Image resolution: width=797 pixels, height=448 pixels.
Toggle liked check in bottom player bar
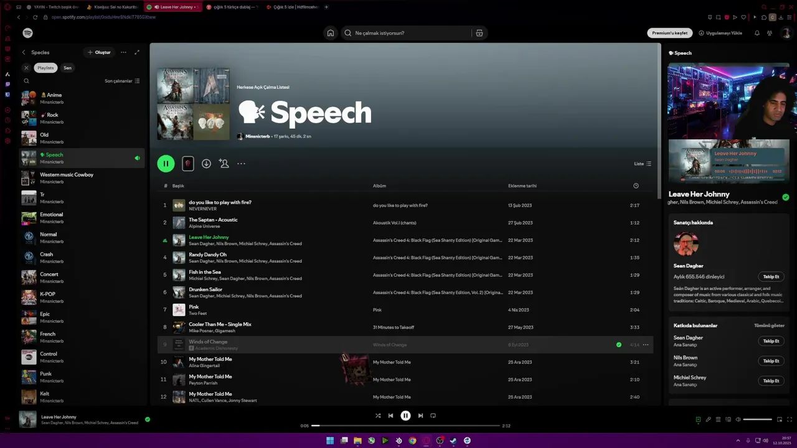click(x=148, y=419)
